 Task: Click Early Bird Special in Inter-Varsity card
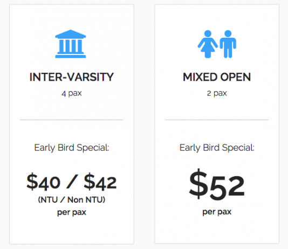[x=72, y=148]
